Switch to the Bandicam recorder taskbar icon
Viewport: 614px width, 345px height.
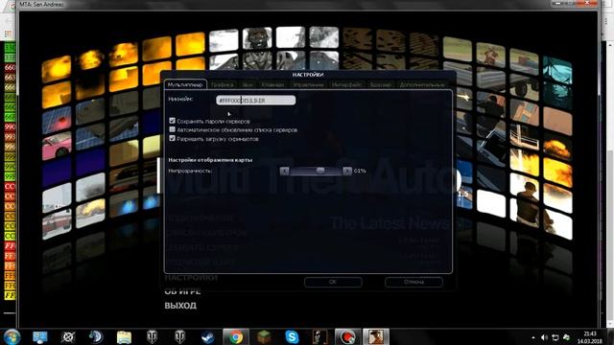(347, 336)
